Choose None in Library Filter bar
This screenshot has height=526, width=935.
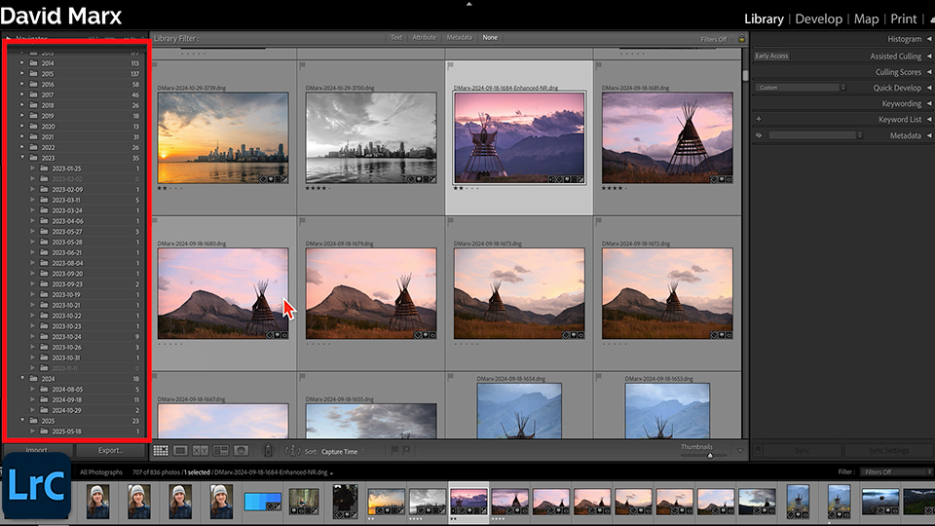pos(490,38)
